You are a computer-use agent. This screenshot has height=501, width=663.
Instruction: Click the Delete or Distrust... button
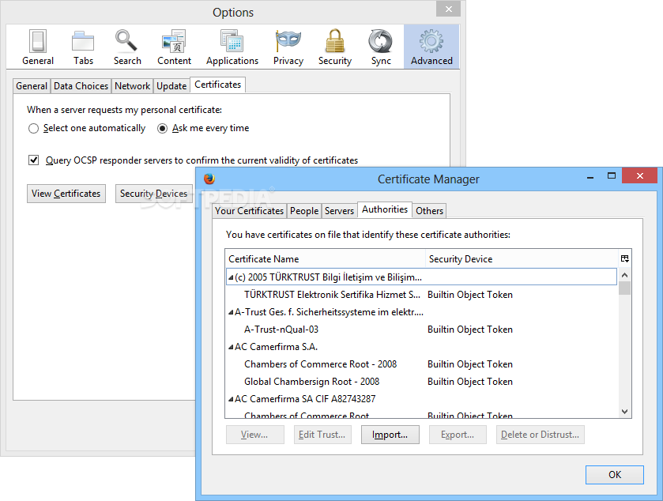(540, 435)
